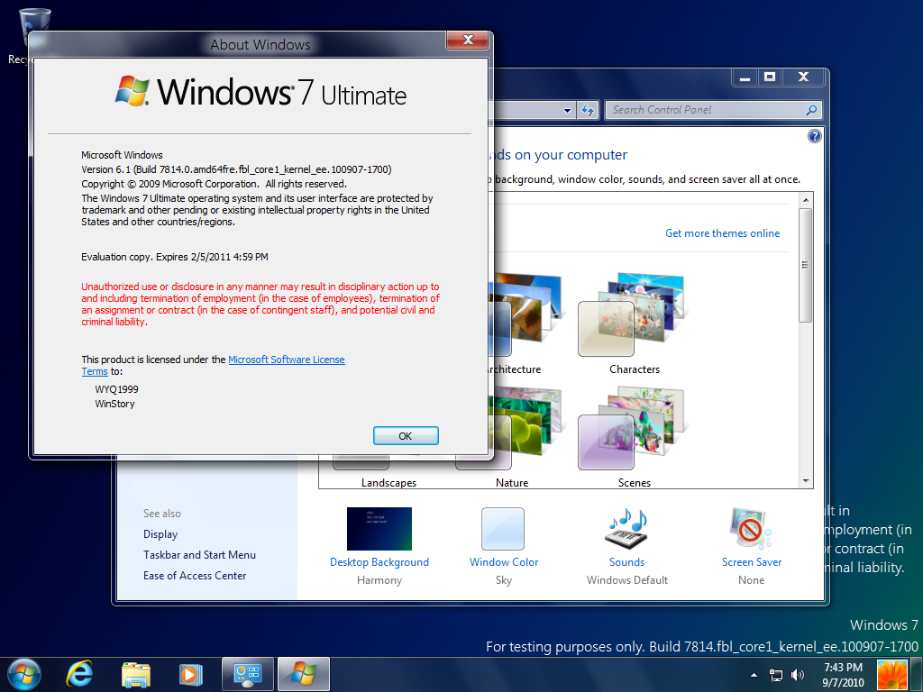Close the About Windows dialog

(x=468, y=40)
